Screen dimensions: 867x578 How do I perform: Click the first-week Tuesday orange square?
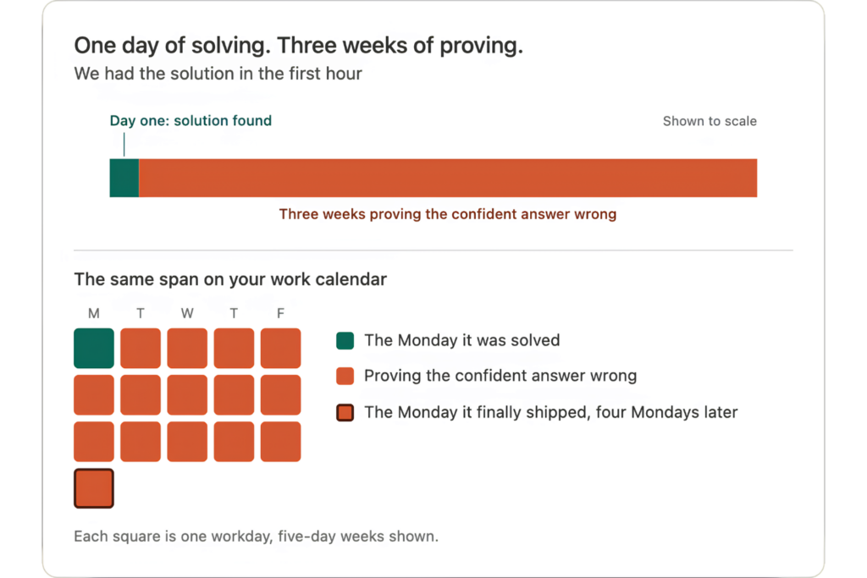[141, 348]
